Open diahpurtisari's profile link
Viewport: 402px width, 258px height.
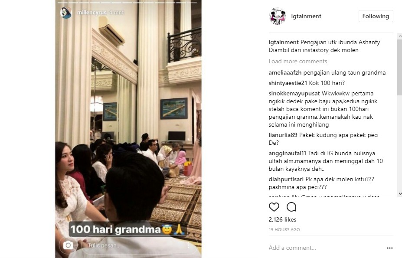coord(286,179)
